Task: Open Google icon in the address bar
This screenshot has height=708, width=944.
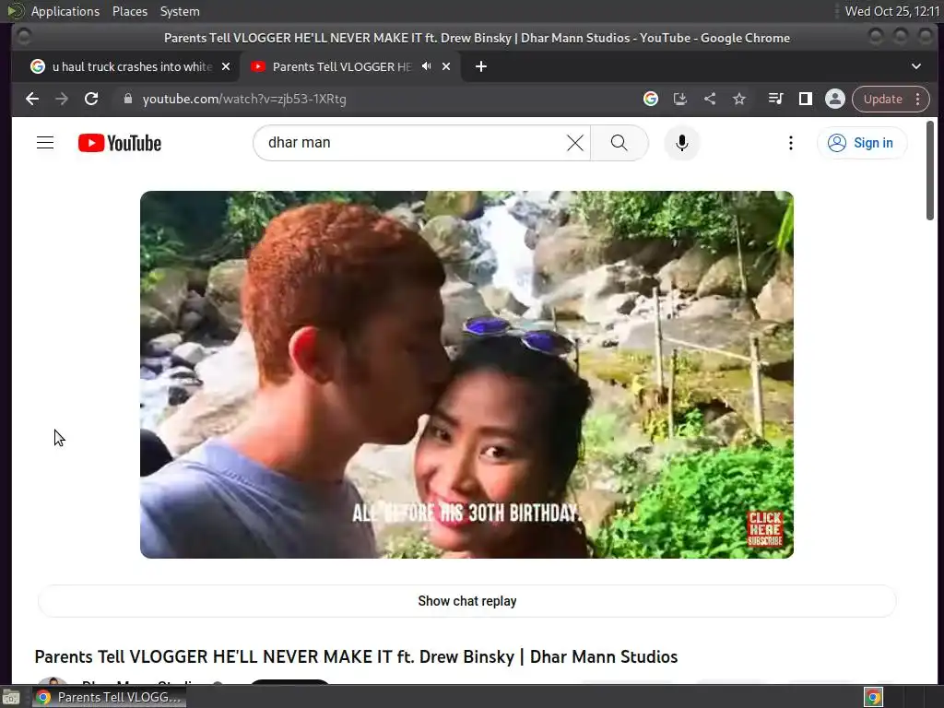Action: (650, 99)
